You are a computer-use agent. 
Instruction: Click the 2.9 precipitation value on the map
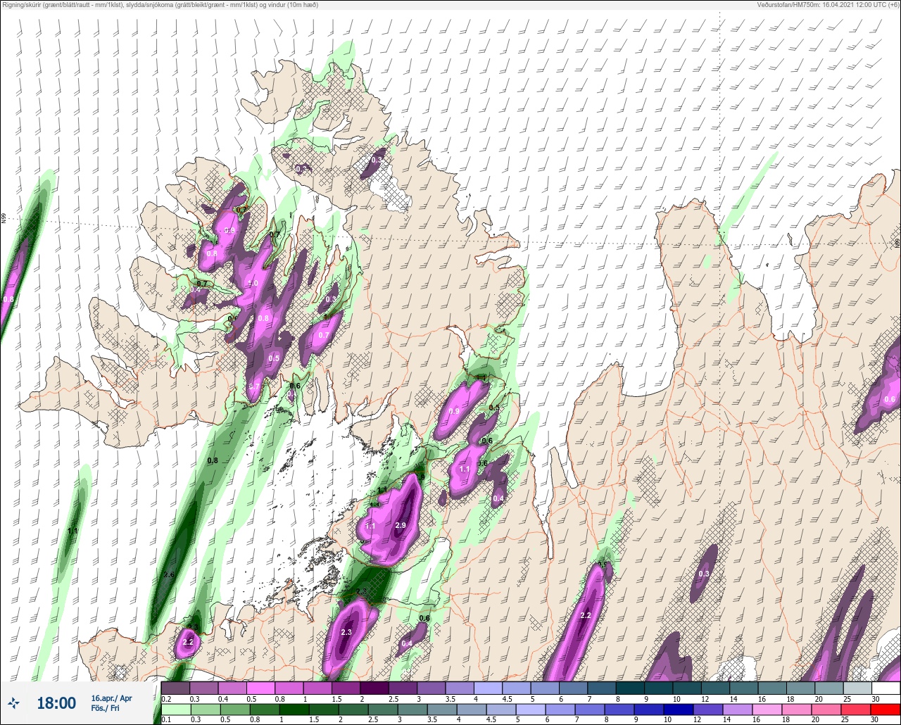tap(401, 525)
